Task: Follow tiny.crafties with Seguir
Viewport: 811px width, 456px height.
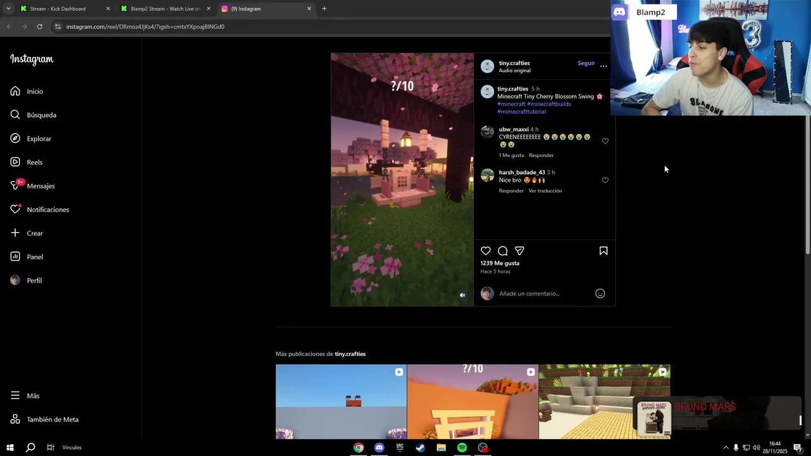Action: tap(586, 63)
